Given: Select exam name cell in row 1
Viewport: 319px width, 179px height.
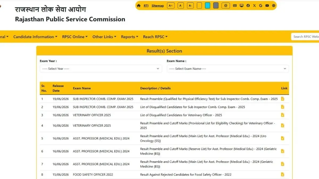Looking at the screenshot, I should (103, 99).
